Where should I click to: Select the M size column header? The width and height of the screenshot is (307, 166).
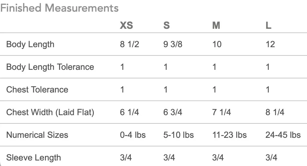pyautogui.click(x=216, y=25)
